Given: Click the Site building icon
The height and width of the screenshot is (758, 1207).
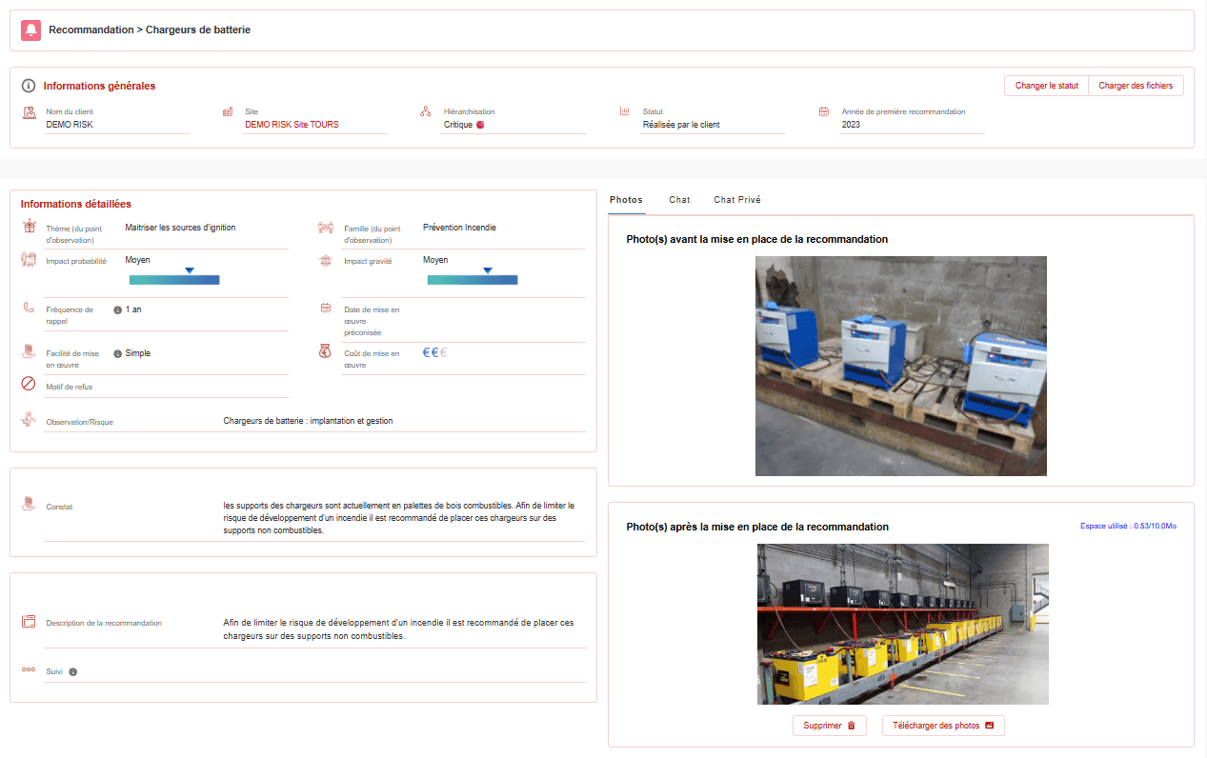Looking at the screenshot, I should [228, 111].
